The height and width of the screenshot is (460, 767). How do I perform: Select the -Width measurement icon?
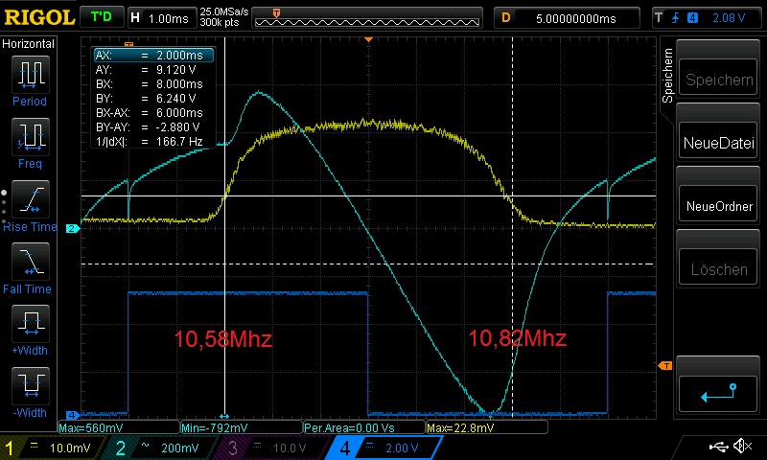[x=30, y=385]
